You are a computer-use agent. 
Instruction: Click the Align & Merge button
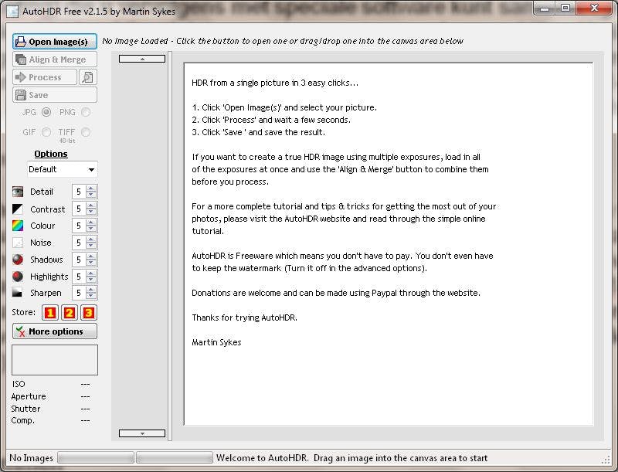coord(54,59)
